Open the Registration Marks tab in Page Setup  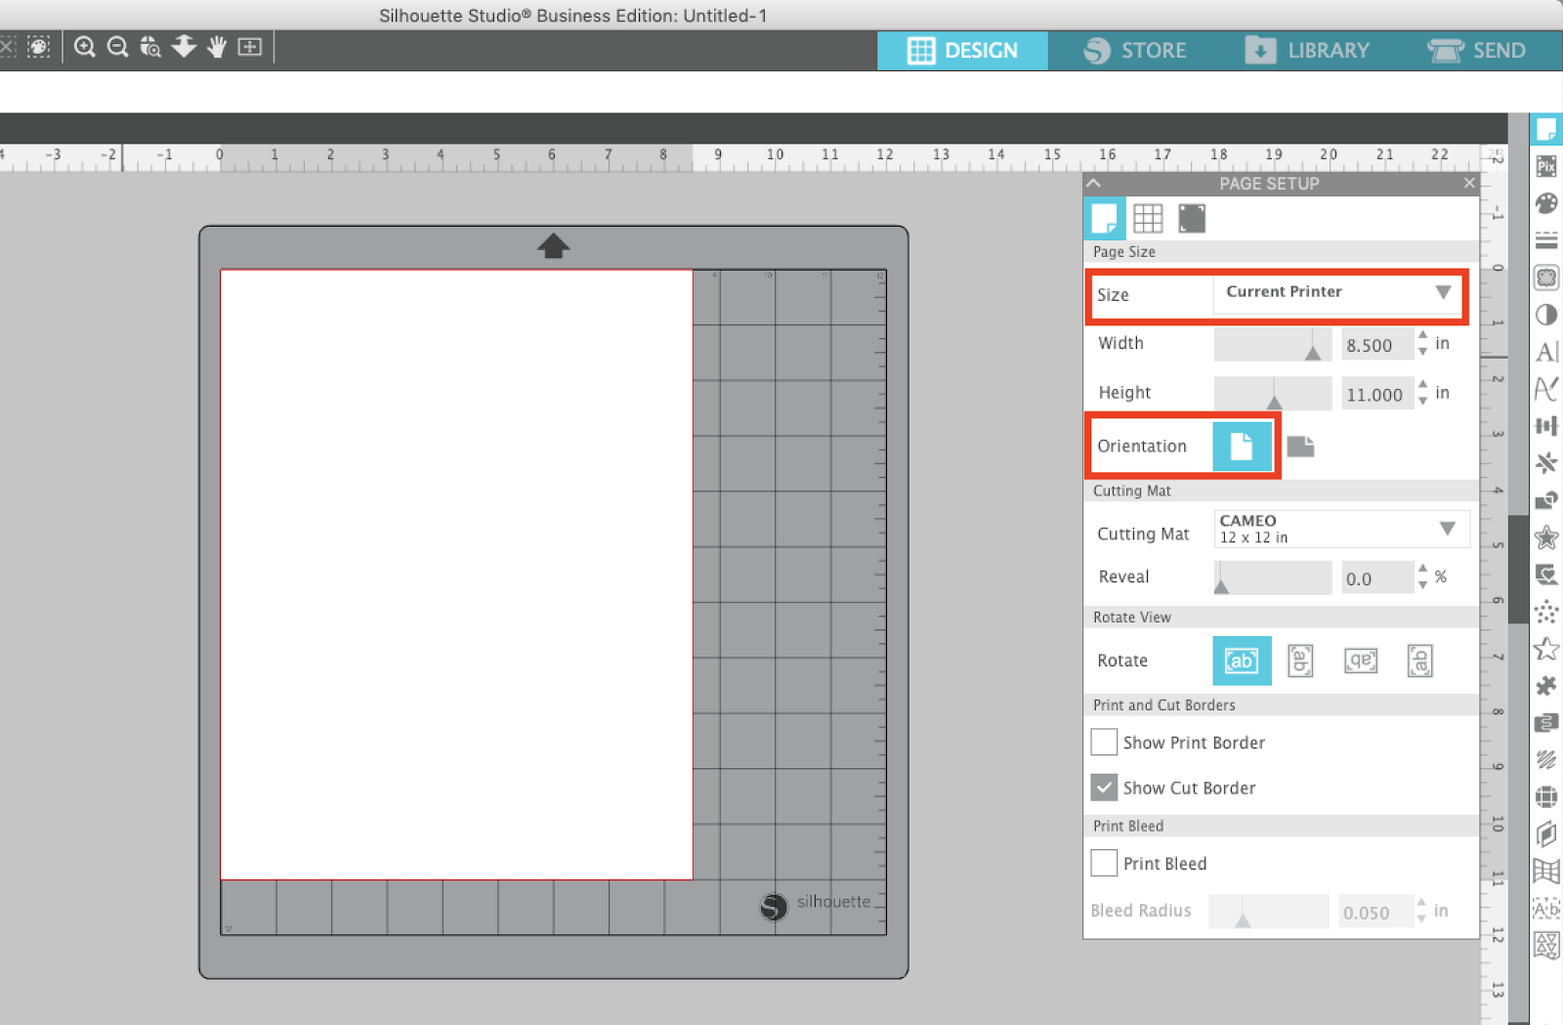[x=1192, y=219]
